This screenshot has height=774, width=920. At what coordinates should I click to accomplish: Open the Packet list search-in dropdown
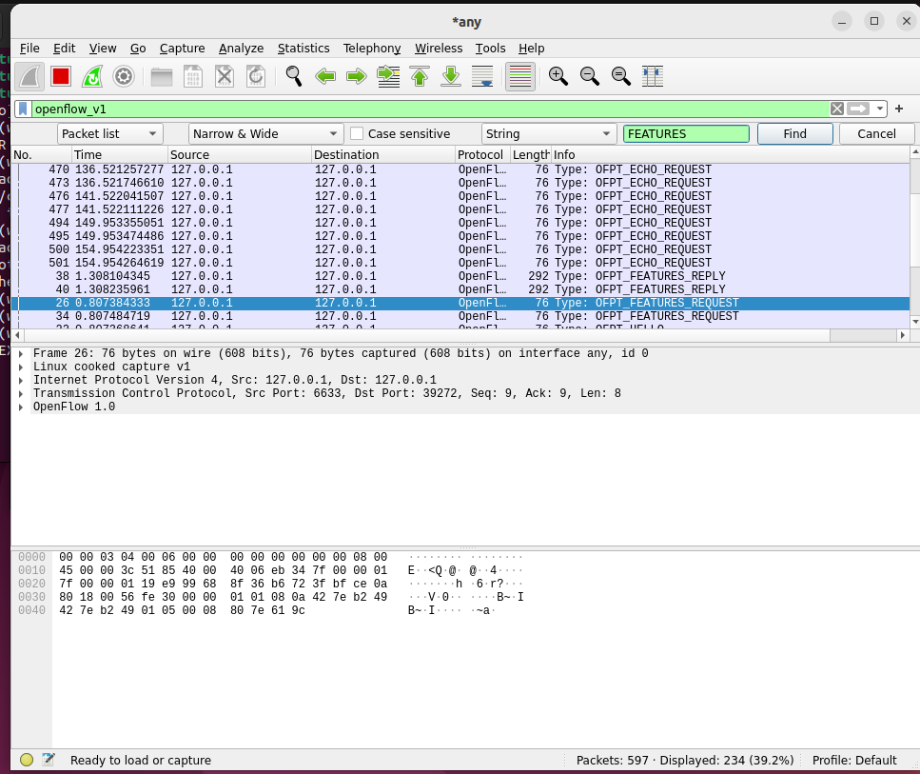pos(109,134)
